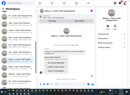Click large Rebecca avatar in right panel
Screen dimensions: 130x95
coord(112,13)
